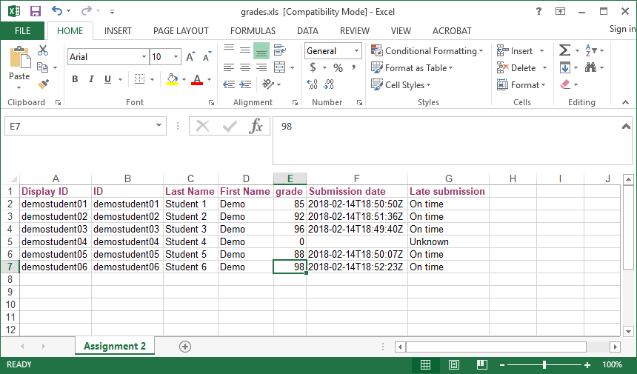Screen dimensions: 637x374
Task: Click the Paste clipboard icon
Action: pyautogui.click(x=19, y=57)
